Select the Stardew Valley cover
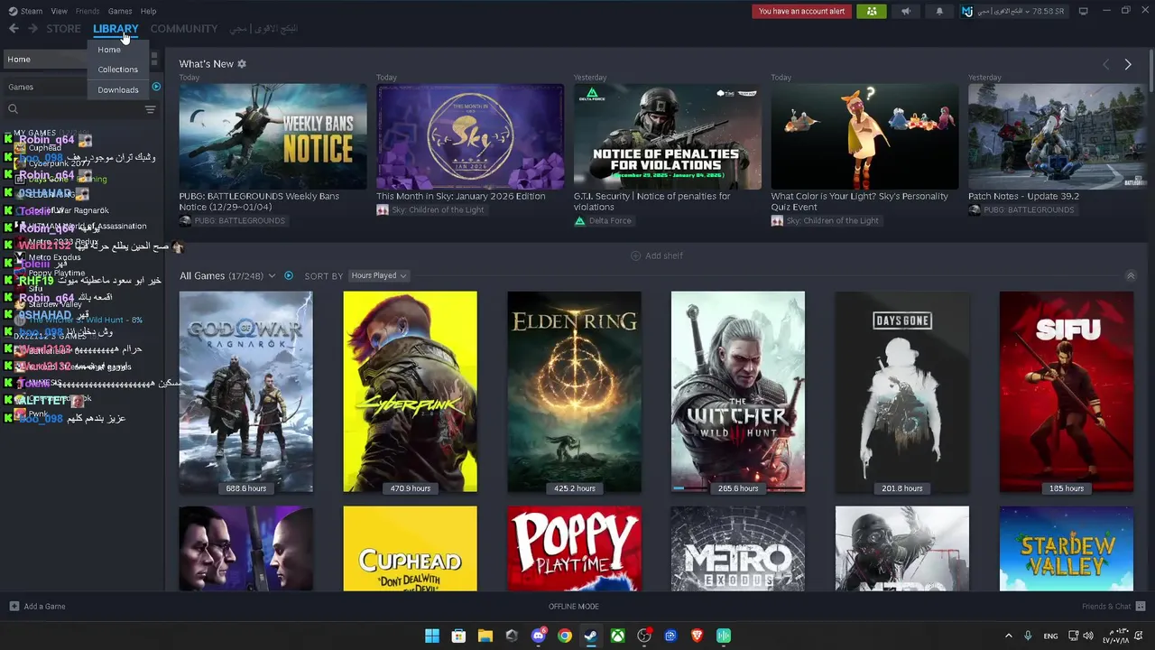1155x650 pixels. tap(1067, 549)
